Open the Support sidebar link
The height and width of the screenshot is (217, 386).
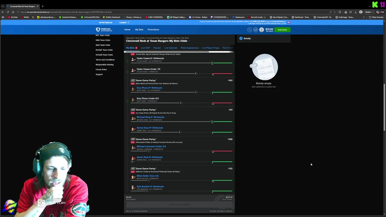[x=99, y=74]
